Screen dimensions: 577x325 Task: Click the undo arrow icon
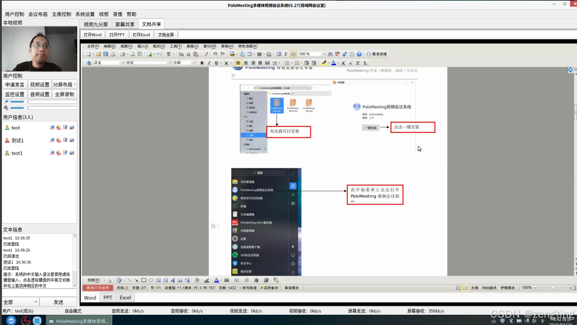(x=215, y=54)
